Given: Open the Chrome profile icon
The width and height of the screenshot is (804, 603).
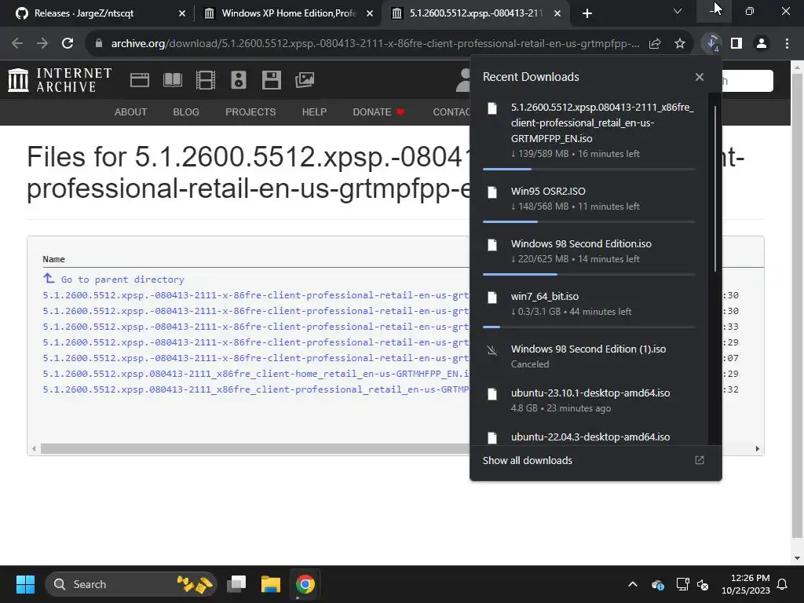Looking at the screenshot, I should click(762, 44).
